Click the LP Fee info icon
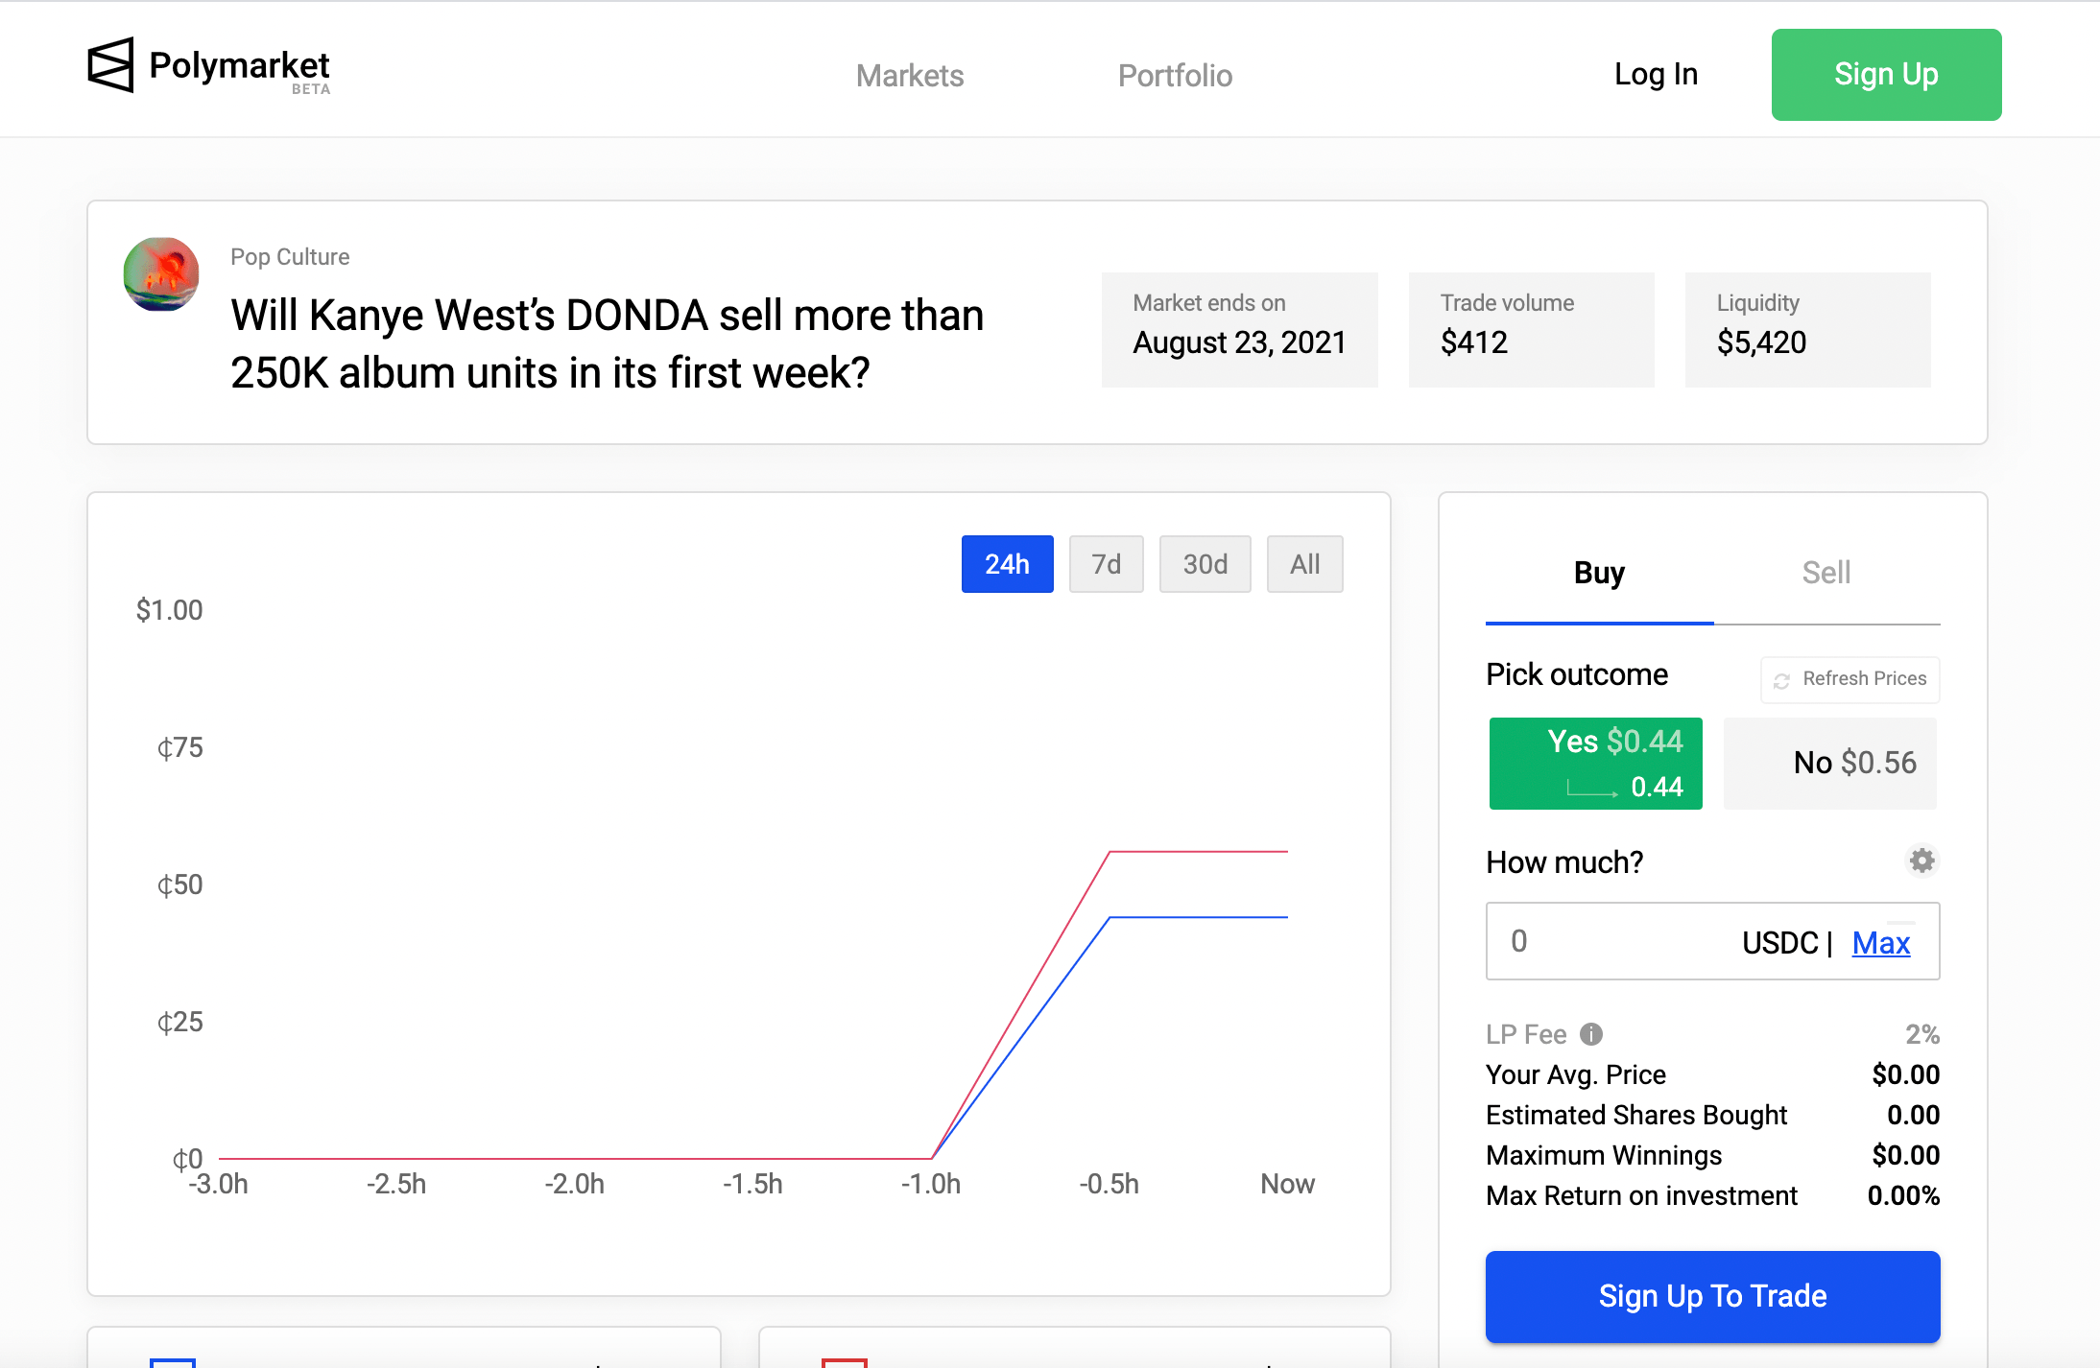Screen dimensions: 2100x1368 click(1590, 1034)
